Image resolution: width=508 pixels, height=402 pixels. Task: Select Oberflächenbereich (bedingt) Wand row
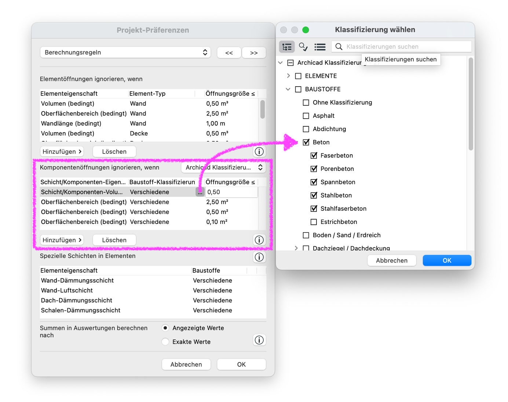pos(149,113)
